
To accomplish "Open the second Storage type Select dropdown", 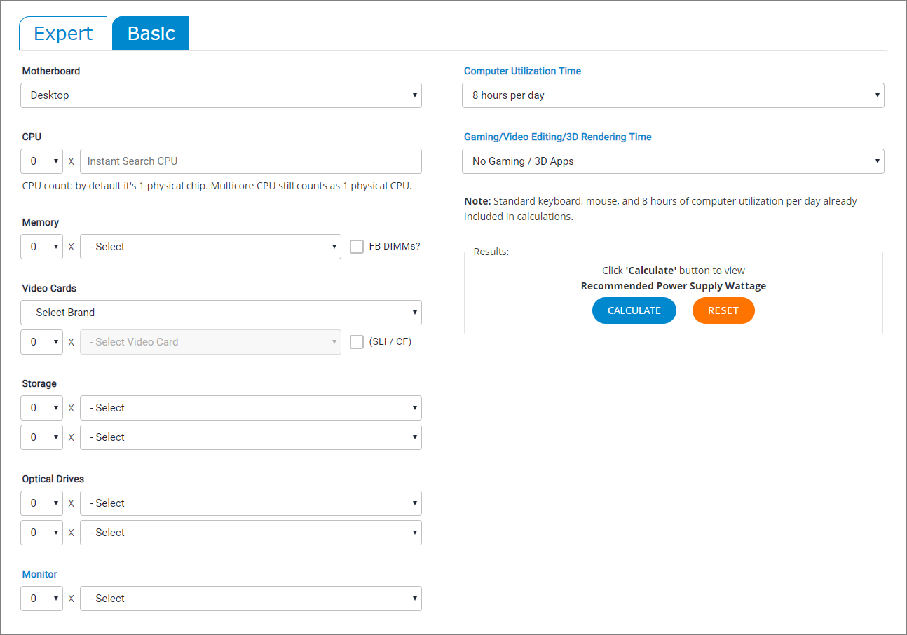I will click(x=251, y=437).
